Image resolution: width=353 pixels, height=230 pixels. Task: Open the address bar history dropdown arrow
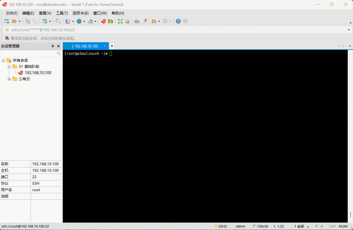point(349,30)
